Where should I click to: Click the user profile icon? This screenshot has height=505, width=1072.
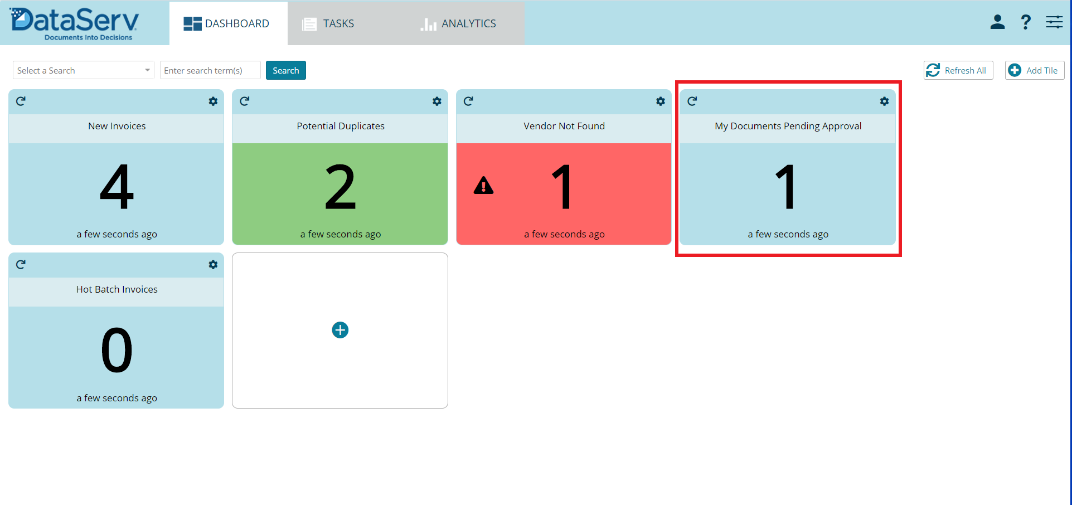tap(997, 22)
